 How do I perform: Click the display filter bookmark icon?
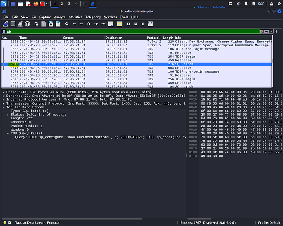point(4,31)
